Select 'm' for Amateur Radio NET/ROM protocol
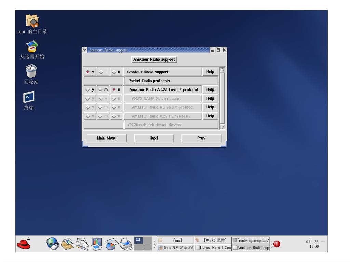 [x=103, y=107]
